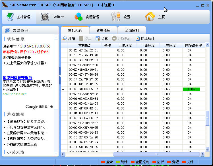Click the 开始统计 toolbar button
213x166 pixels.
(122, 38)
